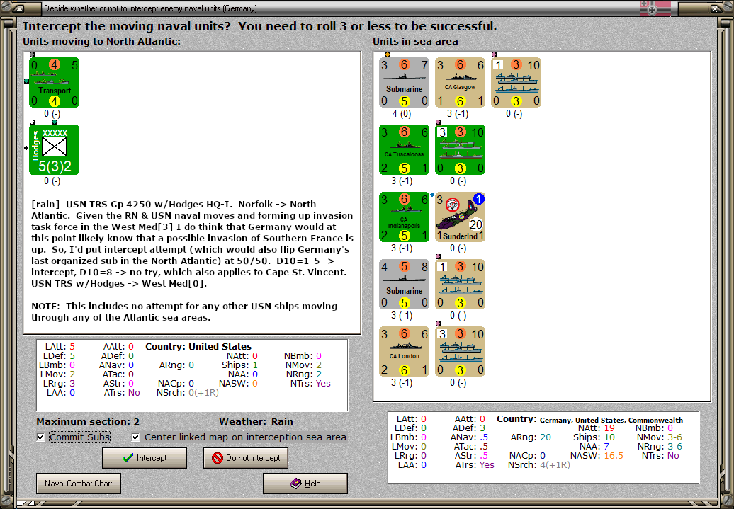Image resolution: width=734 pixels, height=509 pixels.
Task: Click the 'Weather: Rain' label
Action: [x=256, y=421]
